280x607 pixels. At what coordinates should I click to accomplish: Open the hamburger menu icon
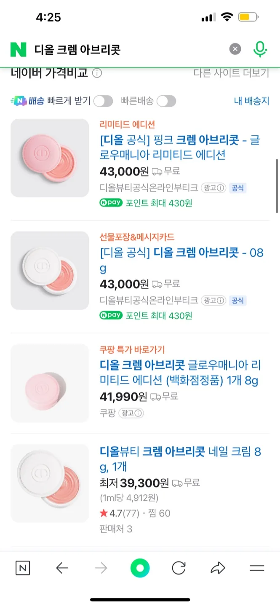pos(257,568)
